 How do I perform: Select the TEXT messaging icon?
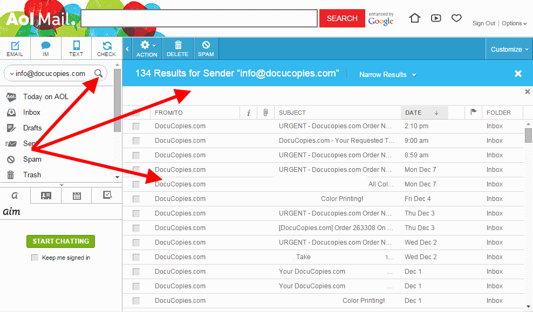(76, 48)
